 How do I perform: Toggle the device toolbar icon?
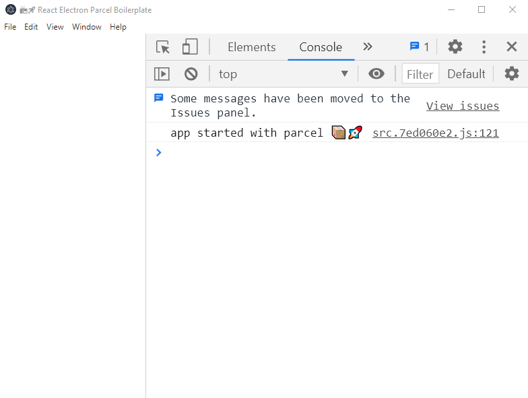(x=190, y=47)
